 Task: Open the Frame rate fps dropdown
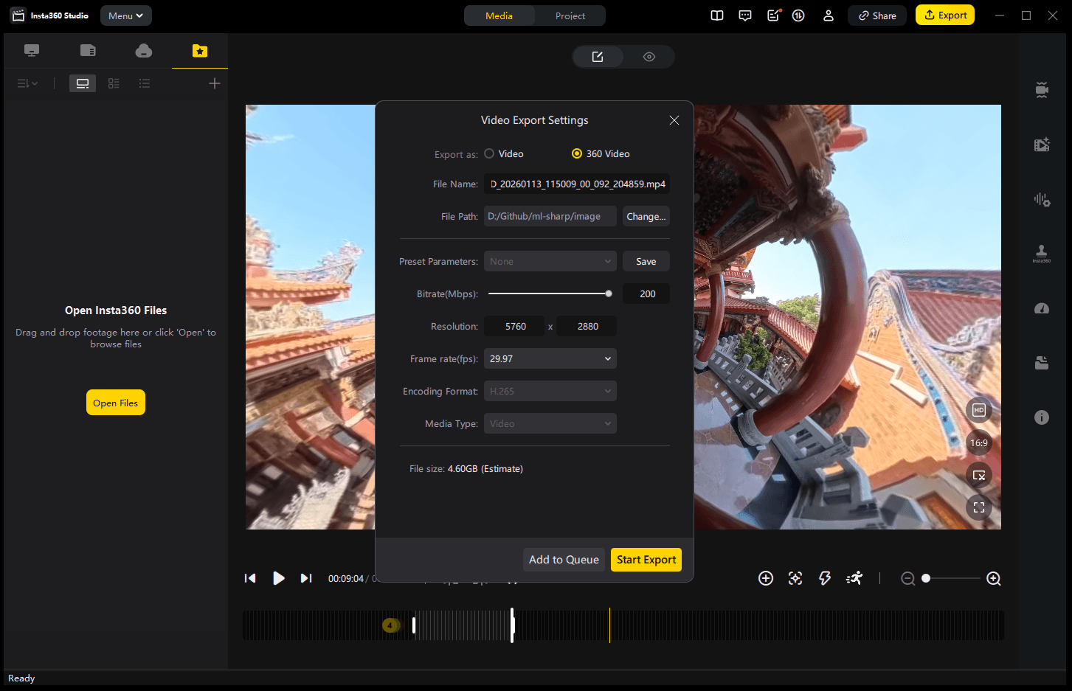(550, 358)
